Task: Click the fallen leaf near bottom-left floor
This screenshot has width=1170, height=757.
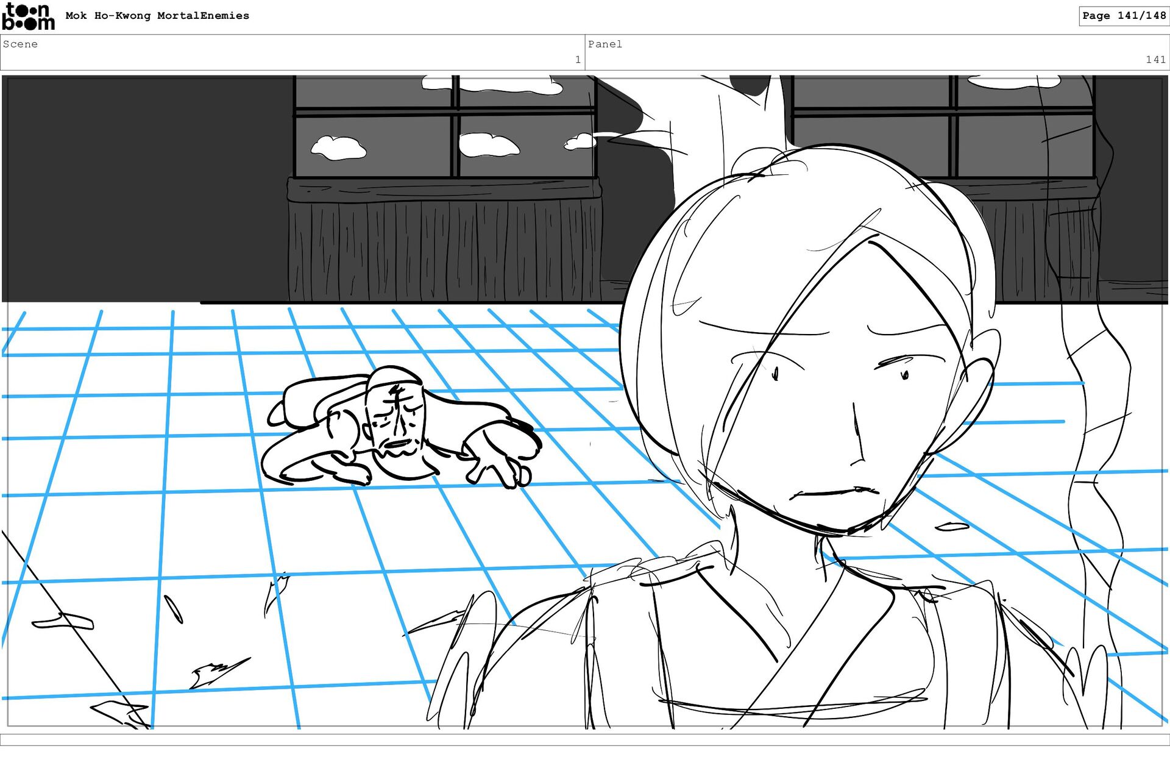Action: click(x=63, y=622)
